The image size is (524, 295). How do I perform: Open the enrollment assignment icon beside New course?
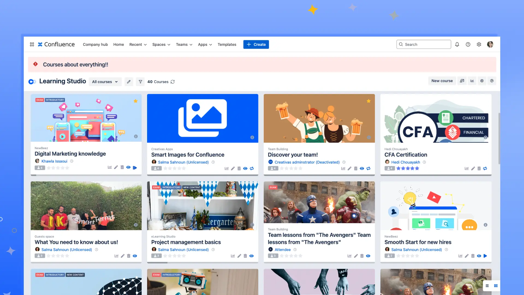[x=462, y=81]
